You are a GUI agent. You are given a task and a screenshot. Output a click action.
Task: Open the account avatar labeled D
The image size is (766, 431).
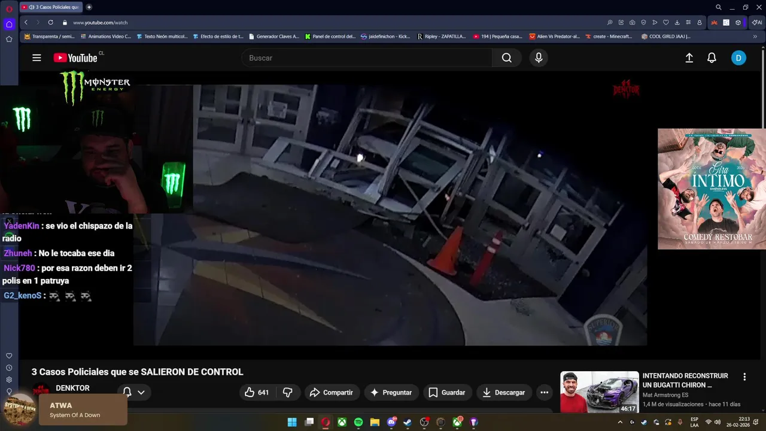738,58
